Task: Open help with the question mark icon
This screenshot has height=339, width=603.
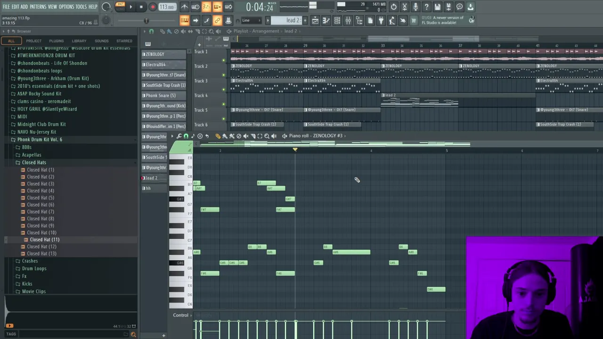Action: tap(426, 7)
